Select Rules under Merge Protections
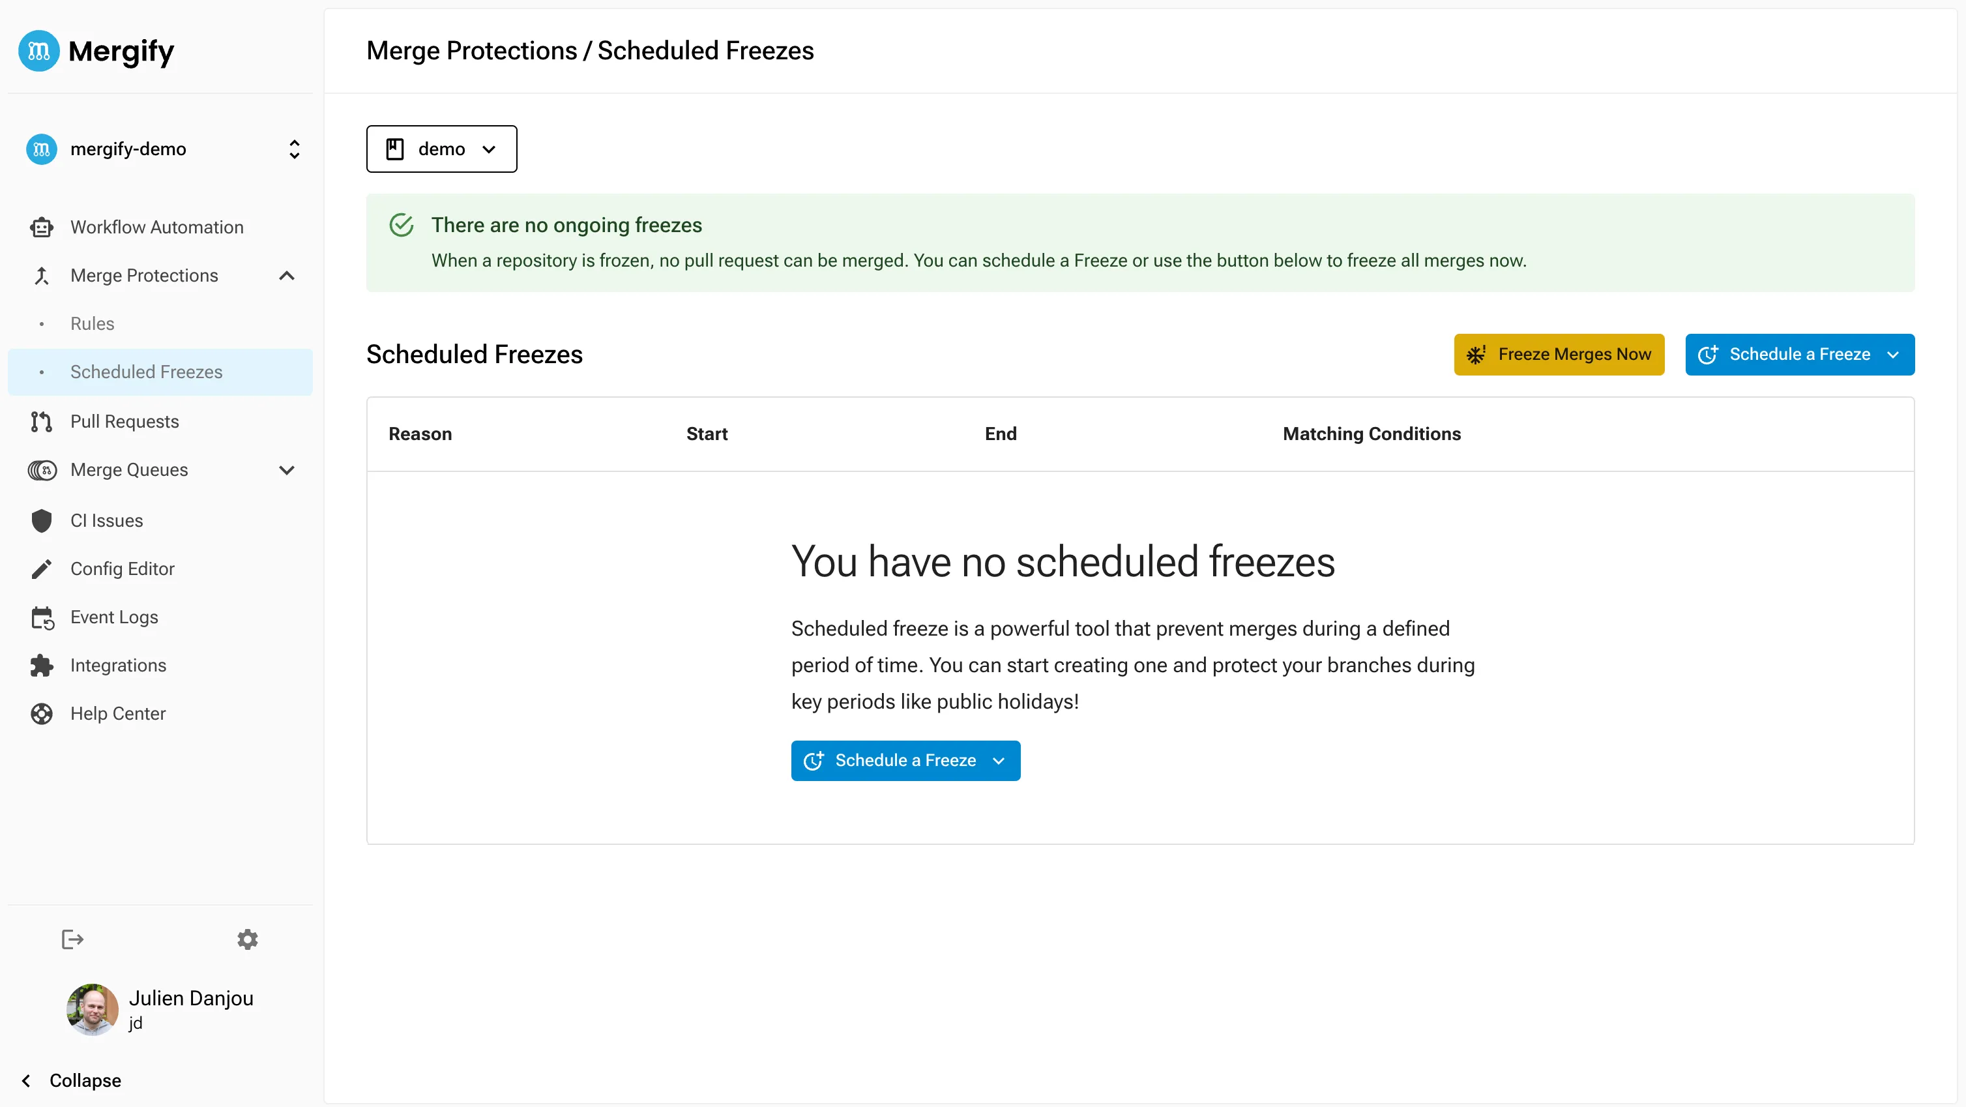The width and height of the screenshot is (1966, 1107). [x=92, y=323]
